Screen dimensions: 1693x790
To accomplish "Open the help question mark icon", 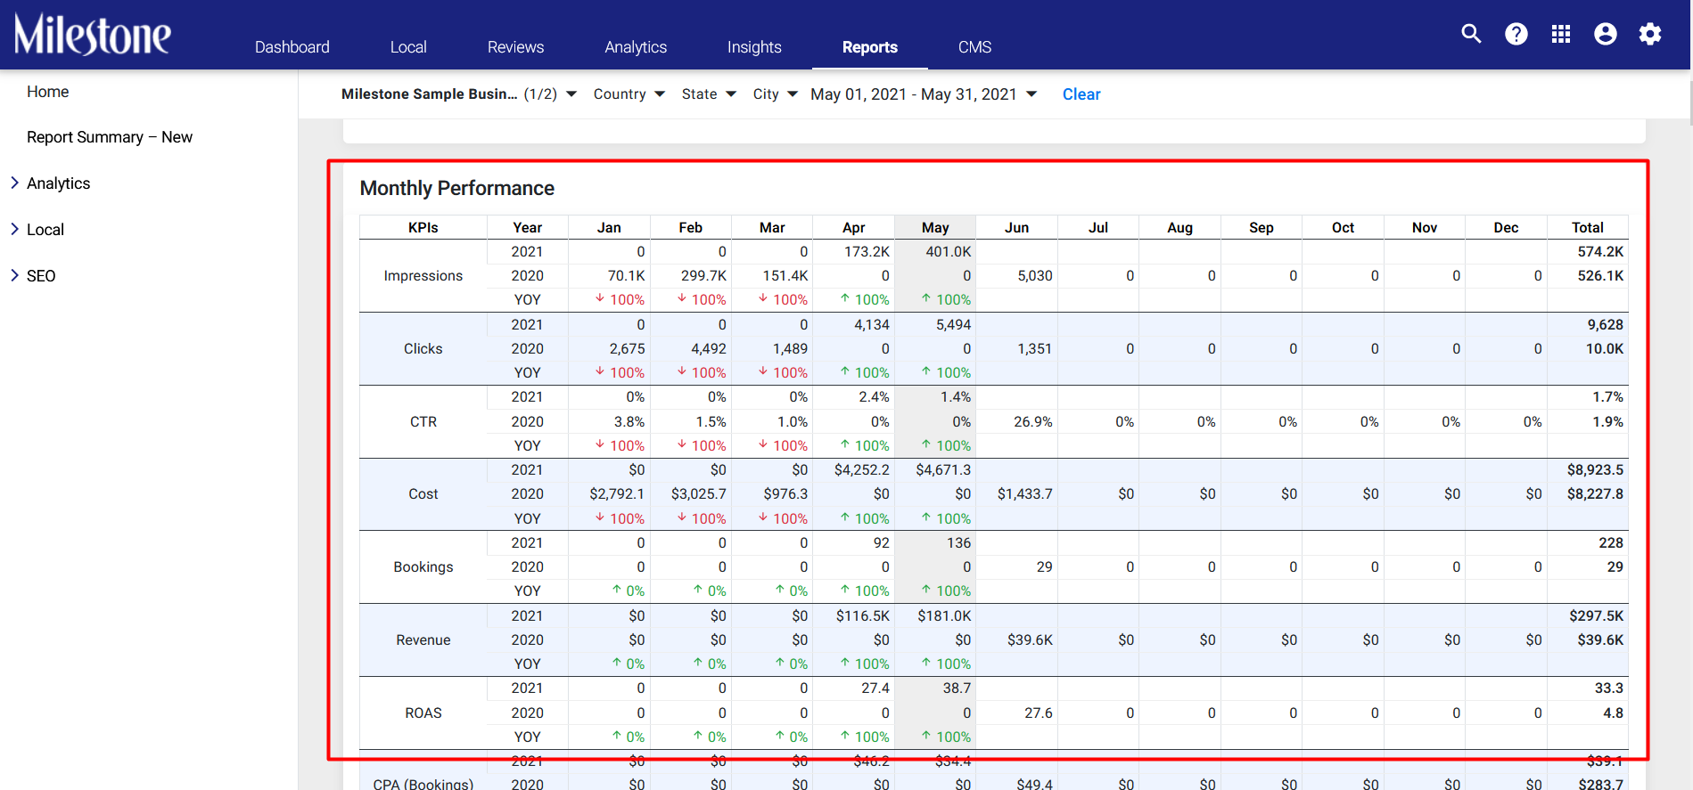I will 1516,34.
